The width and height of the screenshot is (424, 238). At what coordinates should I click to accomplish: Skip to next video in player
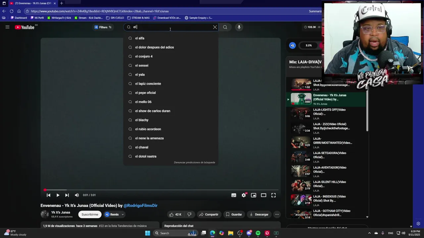pos(67,195)
